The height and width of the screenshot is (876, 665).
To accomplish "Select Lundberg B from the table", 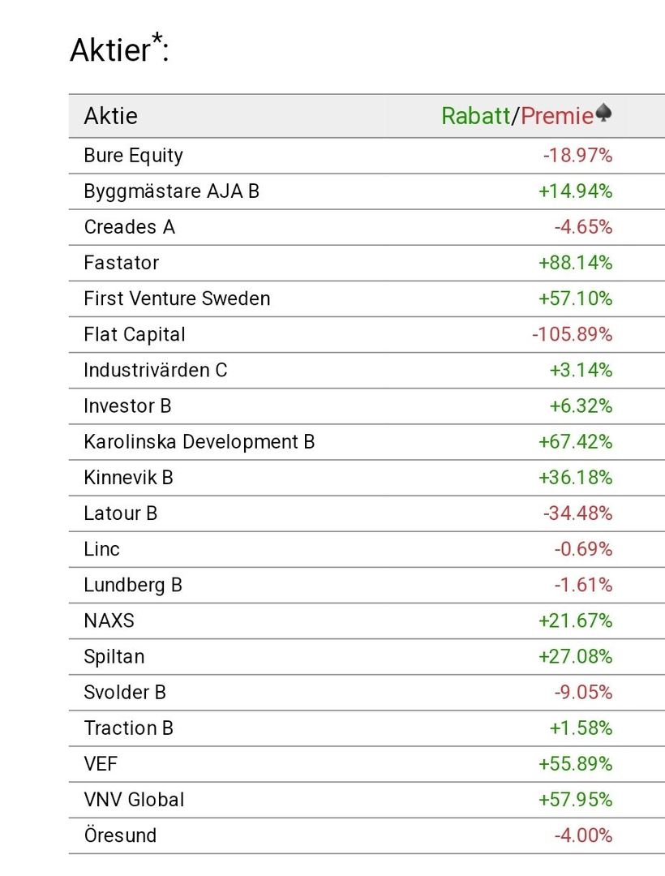I will 133,585.
